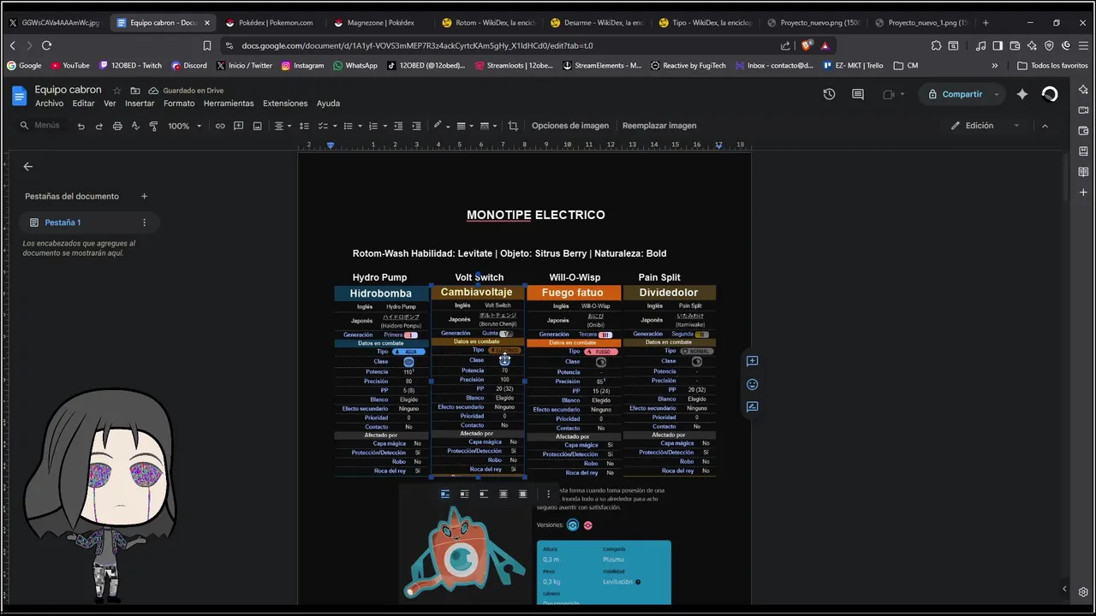Print the document with the printer icon

pos(117,126)
